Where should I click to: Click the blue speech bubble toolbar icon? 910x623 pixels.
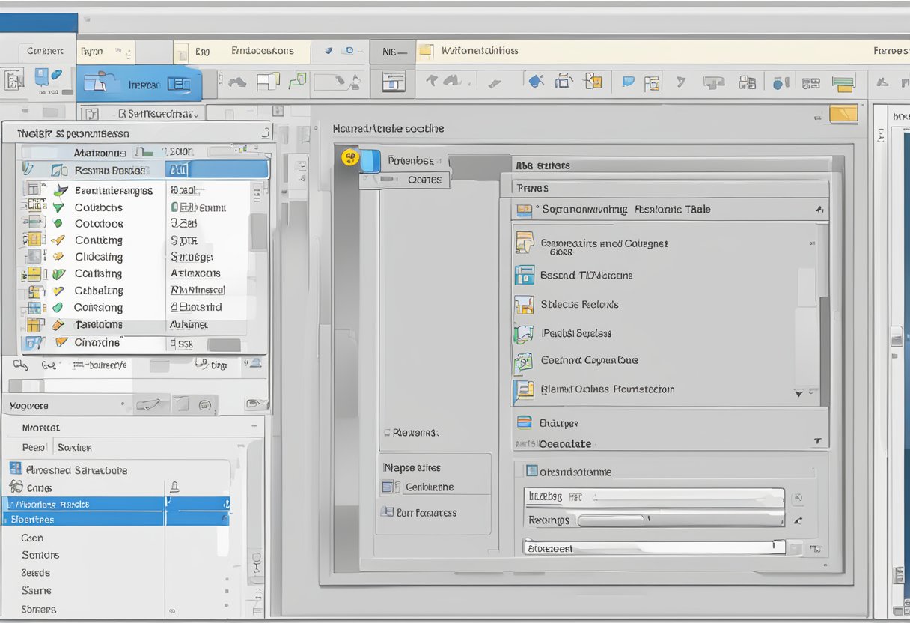click(629, 82)
